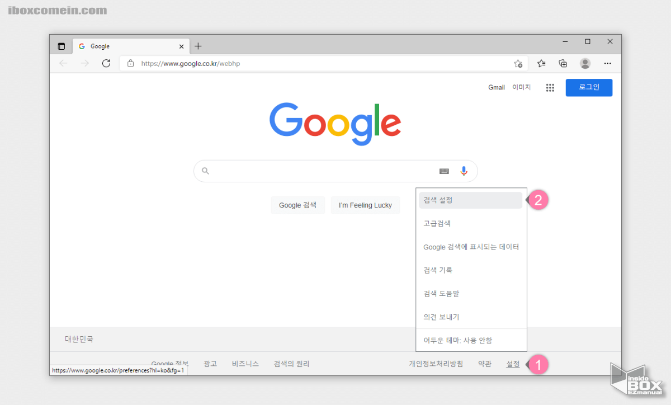Click the browser back arrow
671x405 pixels.
(x=63, y=63)
